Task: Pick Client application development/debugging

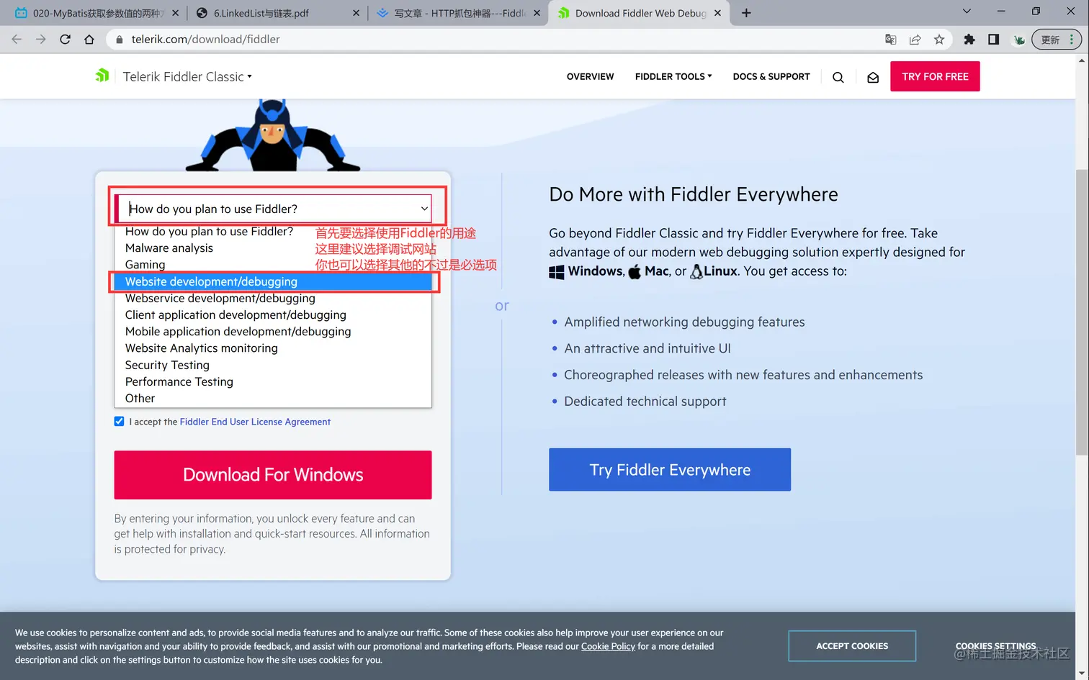Action: pyautogui.click(x=273, y=314)
